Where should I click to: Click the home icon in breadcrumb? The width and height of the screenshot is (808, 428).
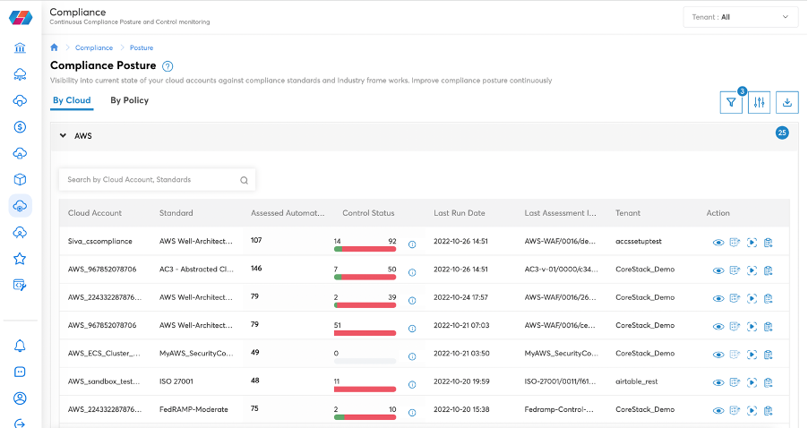pyautogui.click(x=55, y=47)
